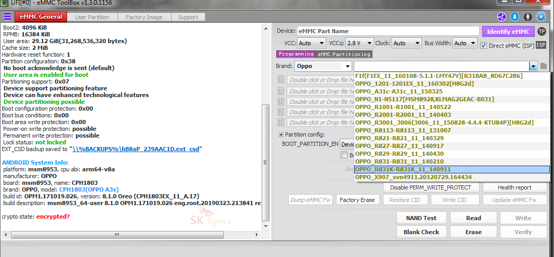Image resolution: width=554 pixels, height=257 pixels.
Task: Click the horizontal scrollbar of the log
Action: click(x=117, y=235)
